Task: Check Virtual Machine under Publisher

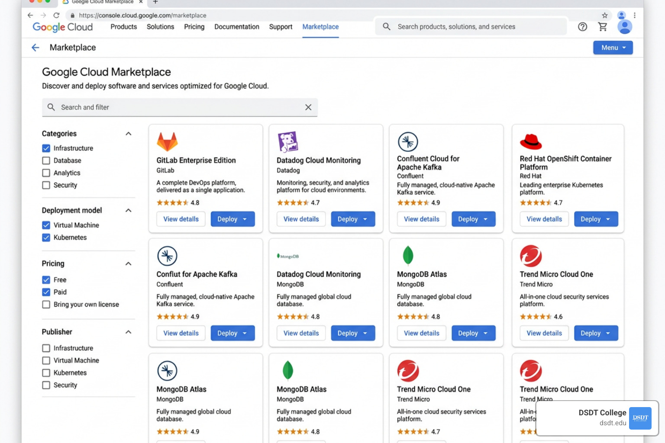Action: (x=46, y=360)
